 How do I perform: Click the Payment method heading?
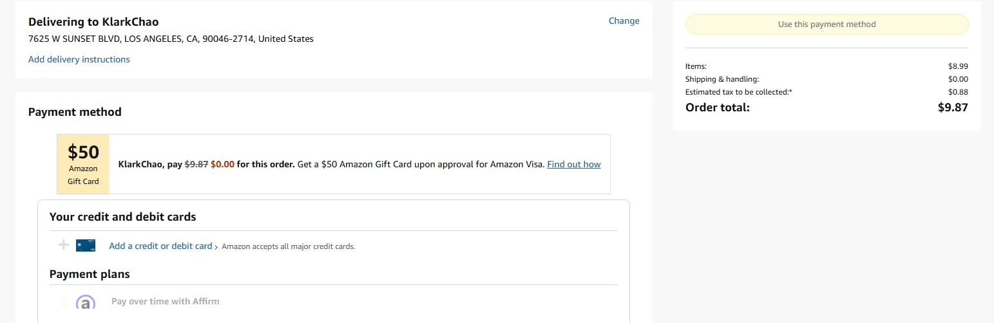(x=75, y=112)
